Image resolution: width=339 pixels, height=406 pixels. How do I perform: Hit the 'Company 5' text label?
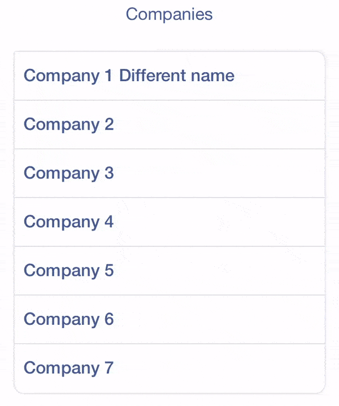[x=68, y=271]
